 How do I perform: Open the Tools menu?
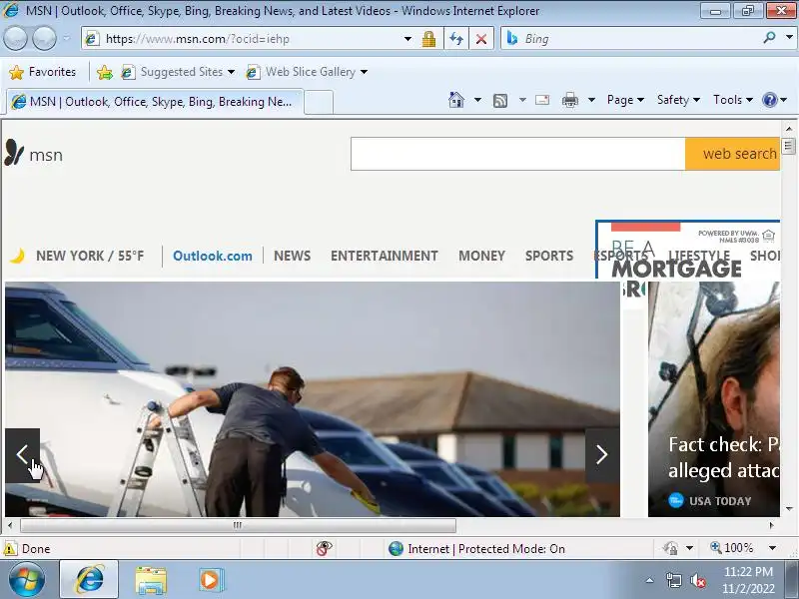[733, 100]
